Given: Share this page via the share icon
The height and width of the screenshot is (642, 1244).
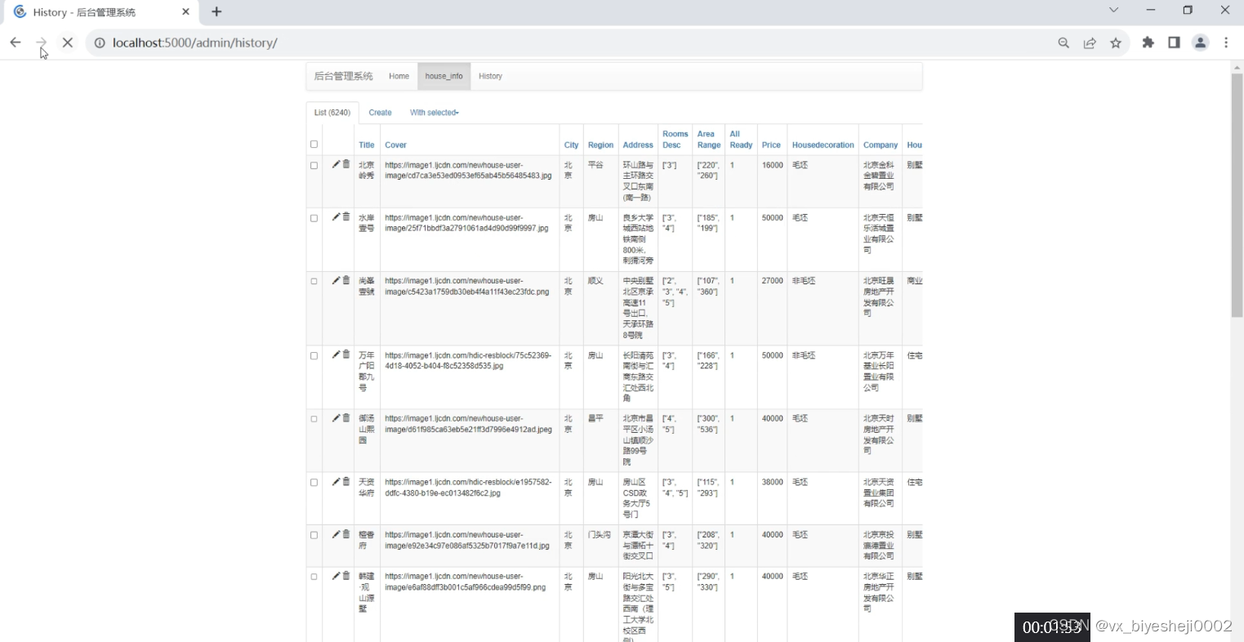Looking at the screenshot, I should tap(1090, 42).
